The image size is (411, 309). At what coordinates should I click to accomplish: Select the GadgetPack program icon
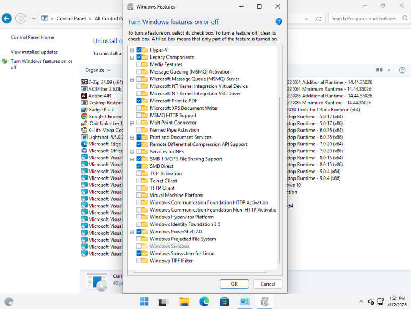pos(84,109)
